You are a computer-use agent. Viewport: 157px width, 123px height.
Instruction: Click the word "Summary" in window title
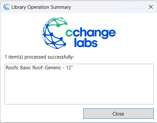click(61, 7)
